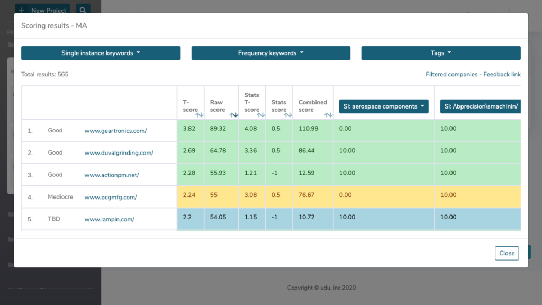The height and width of the screenshot is (305, 542).
Task: Select T-score value 2.2
Action: click(x=187, y=217)
